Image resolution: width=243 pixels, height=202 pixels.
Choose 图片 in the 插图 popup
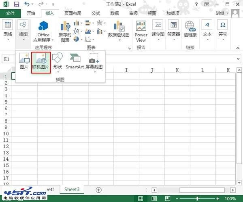tap(24, 61)
